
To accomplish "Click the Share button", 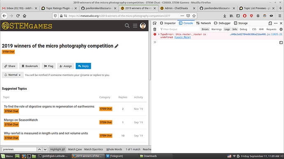I will tap(10, 66).
